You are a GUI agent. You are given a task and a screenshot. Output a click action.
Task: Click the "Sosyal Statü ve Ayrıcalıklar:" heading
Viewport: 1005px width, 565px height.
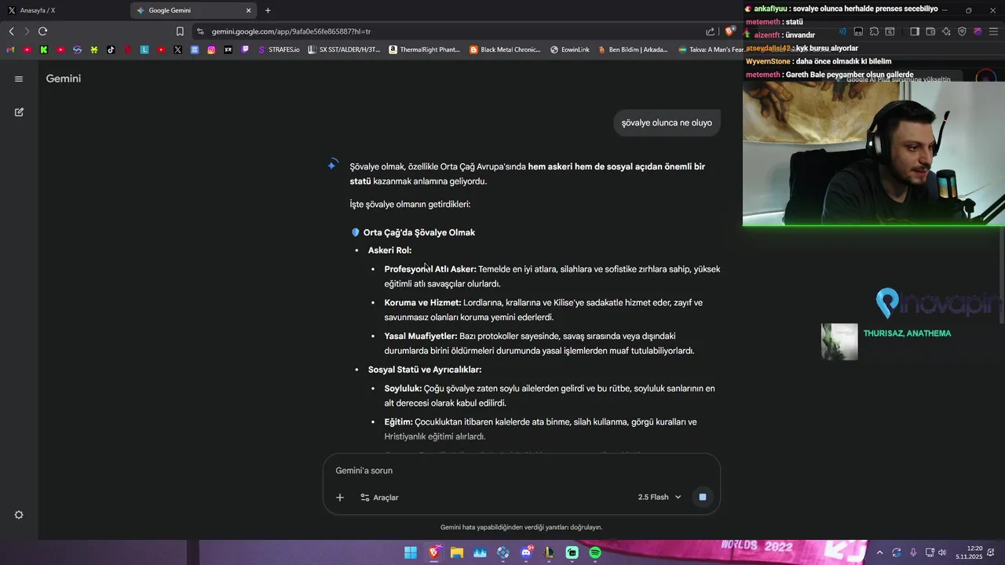[425, 370]
